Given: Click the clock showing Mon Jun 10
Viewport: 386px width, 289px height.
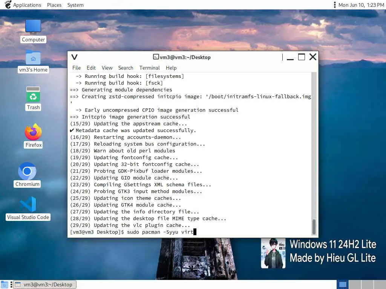Looking at the screenshot, I should [x=361, y=5].
